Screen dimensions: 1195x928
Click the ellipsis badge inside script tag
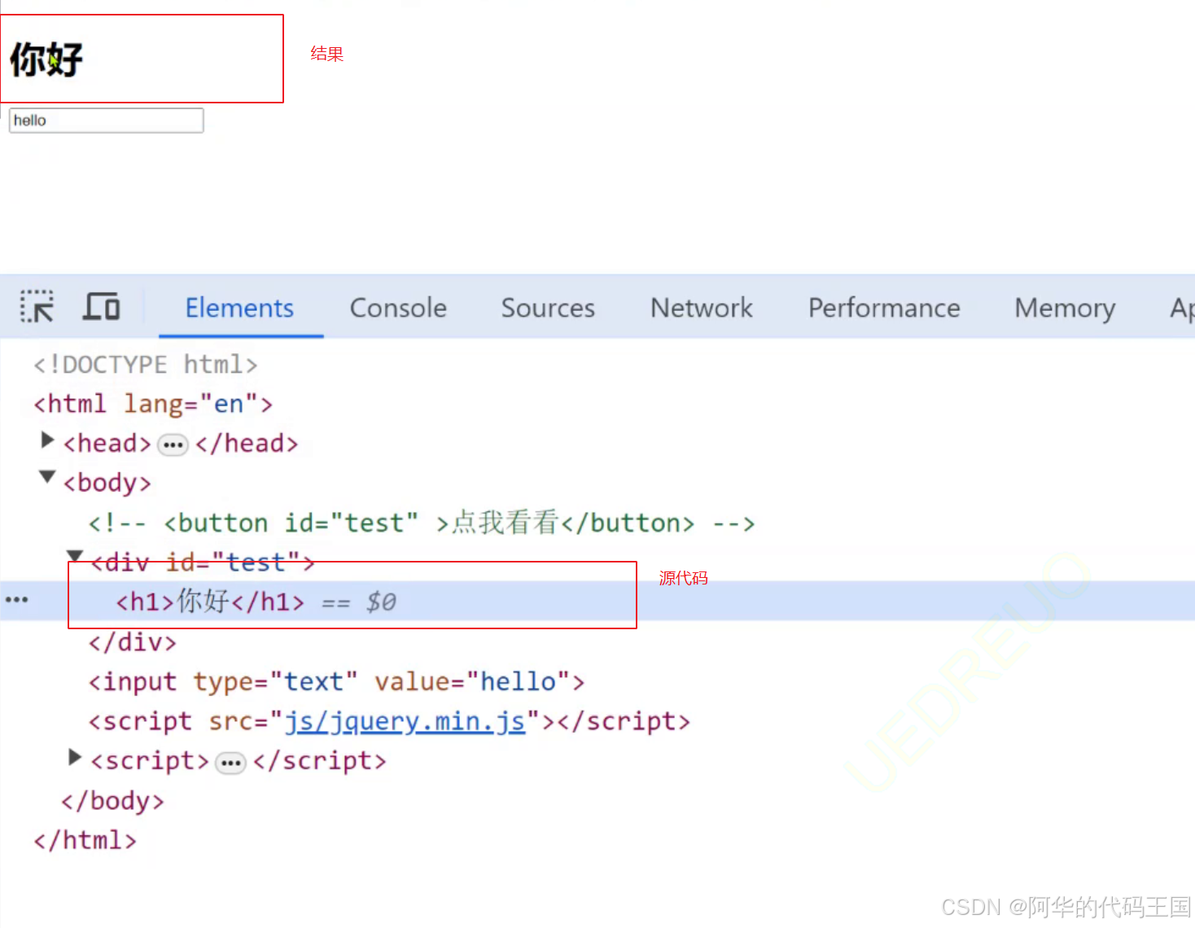coord(230,764)
